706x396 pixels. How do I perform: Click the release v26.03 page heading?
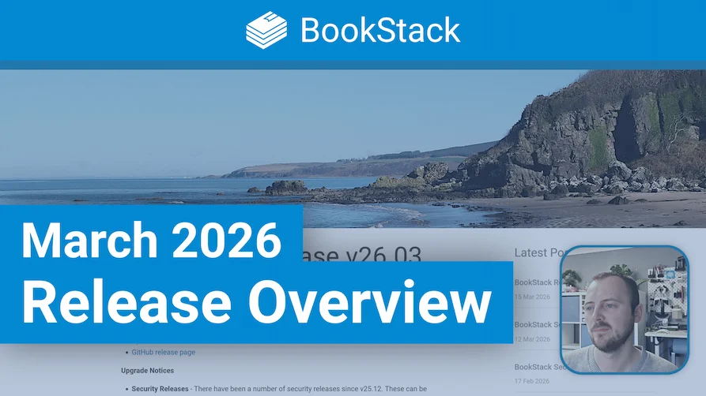click(363, 254)
